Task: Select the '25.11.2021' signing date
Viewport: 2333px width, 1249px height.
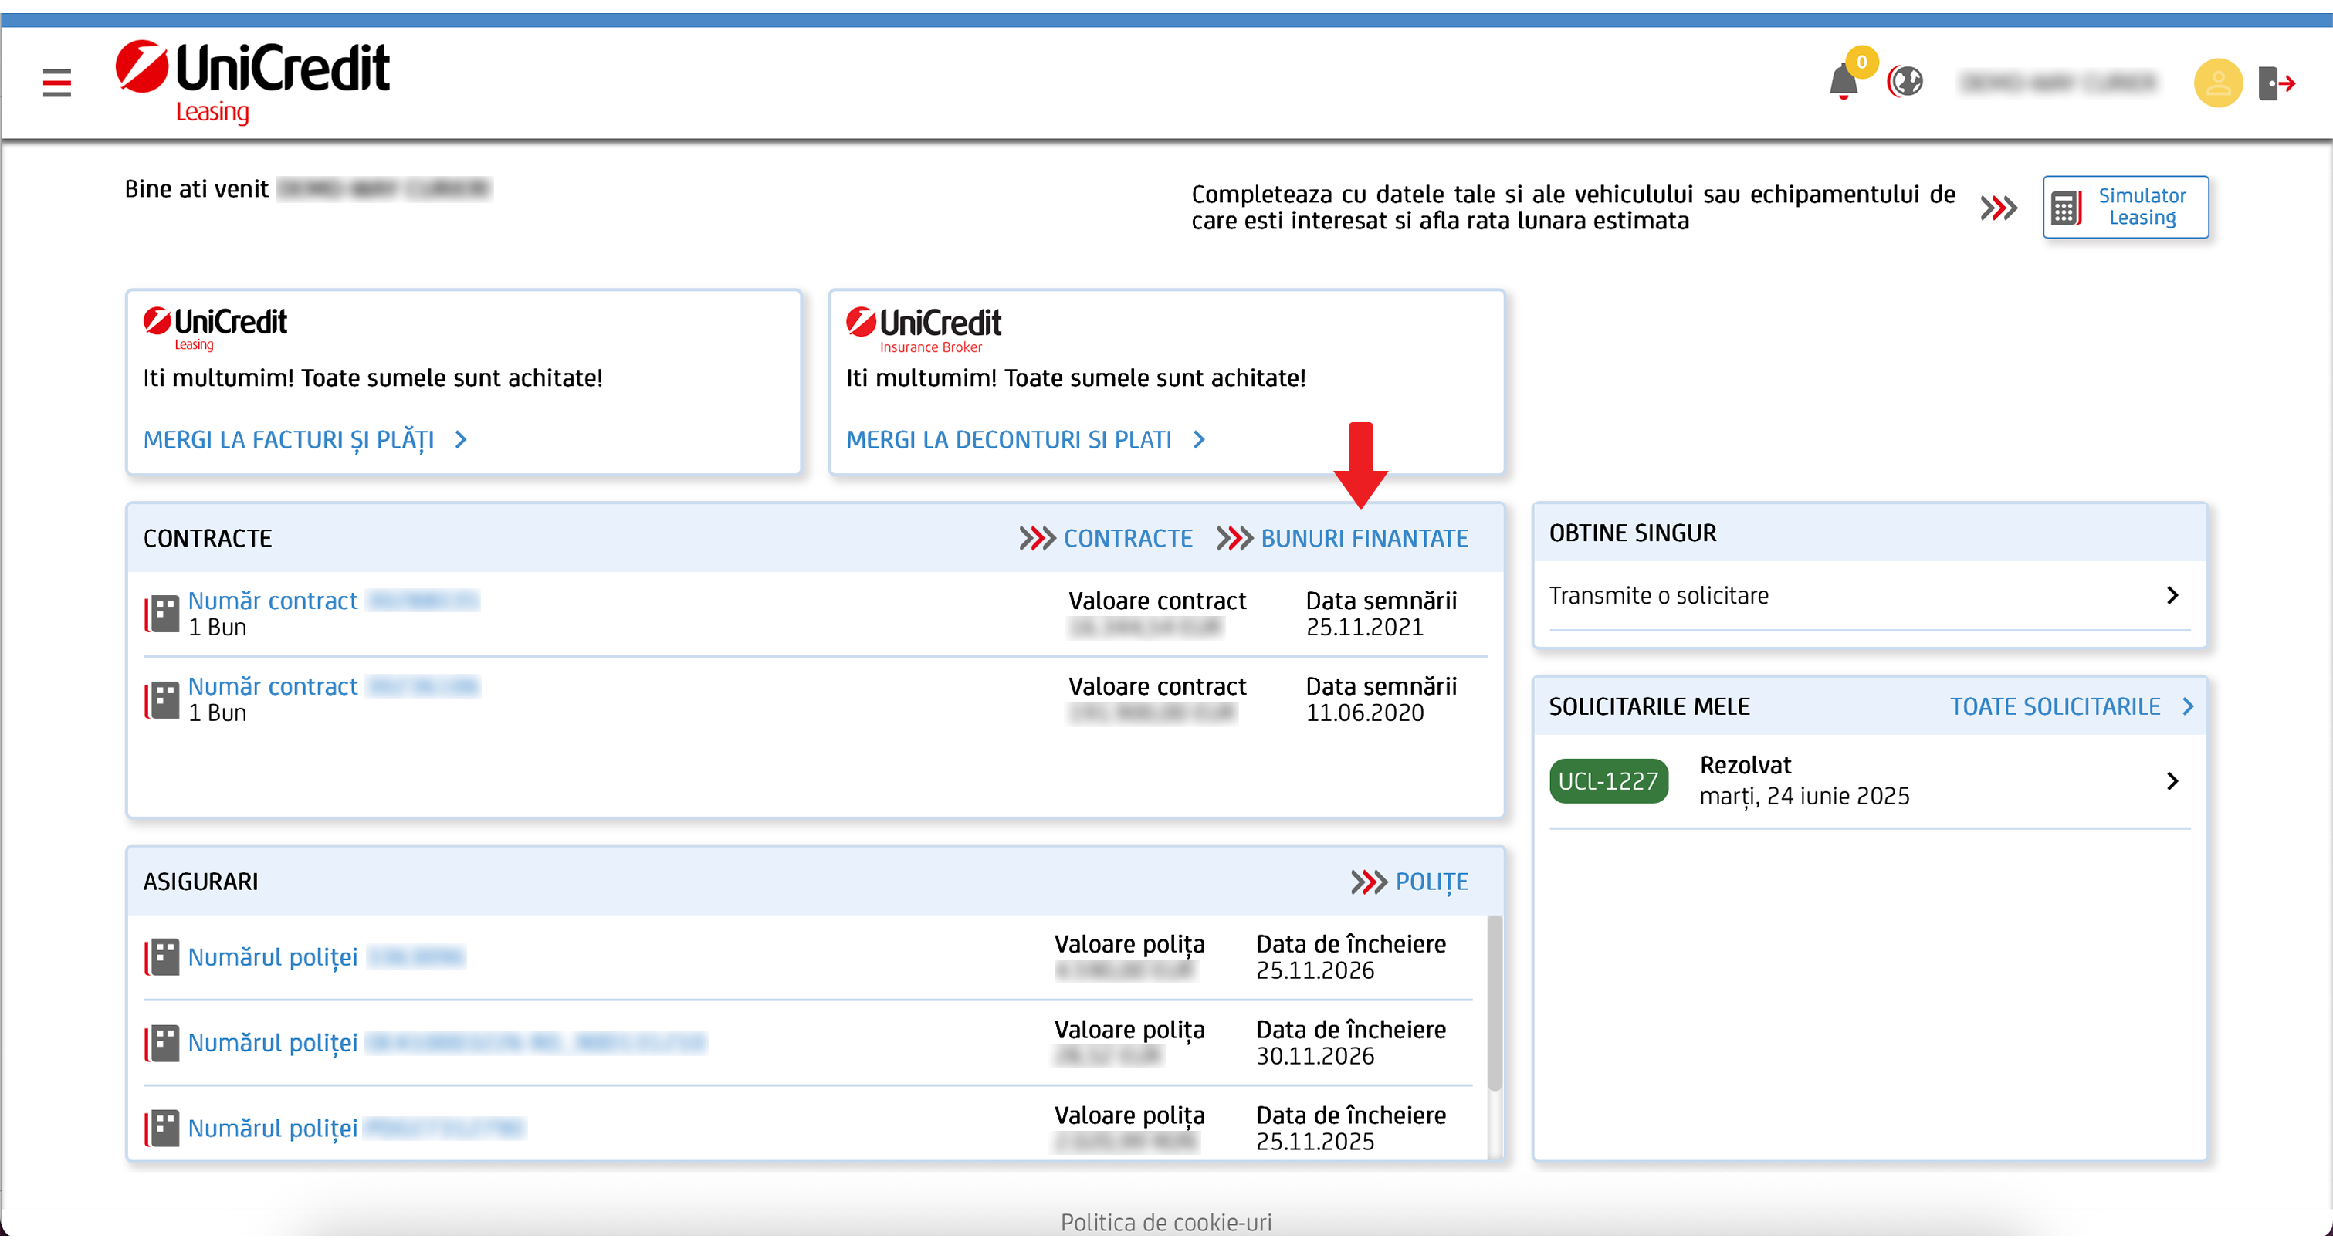Action: click(x=1364, y=627)
